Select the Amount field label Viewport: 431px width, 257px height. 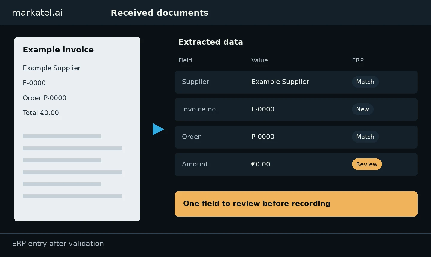(195, 164)
